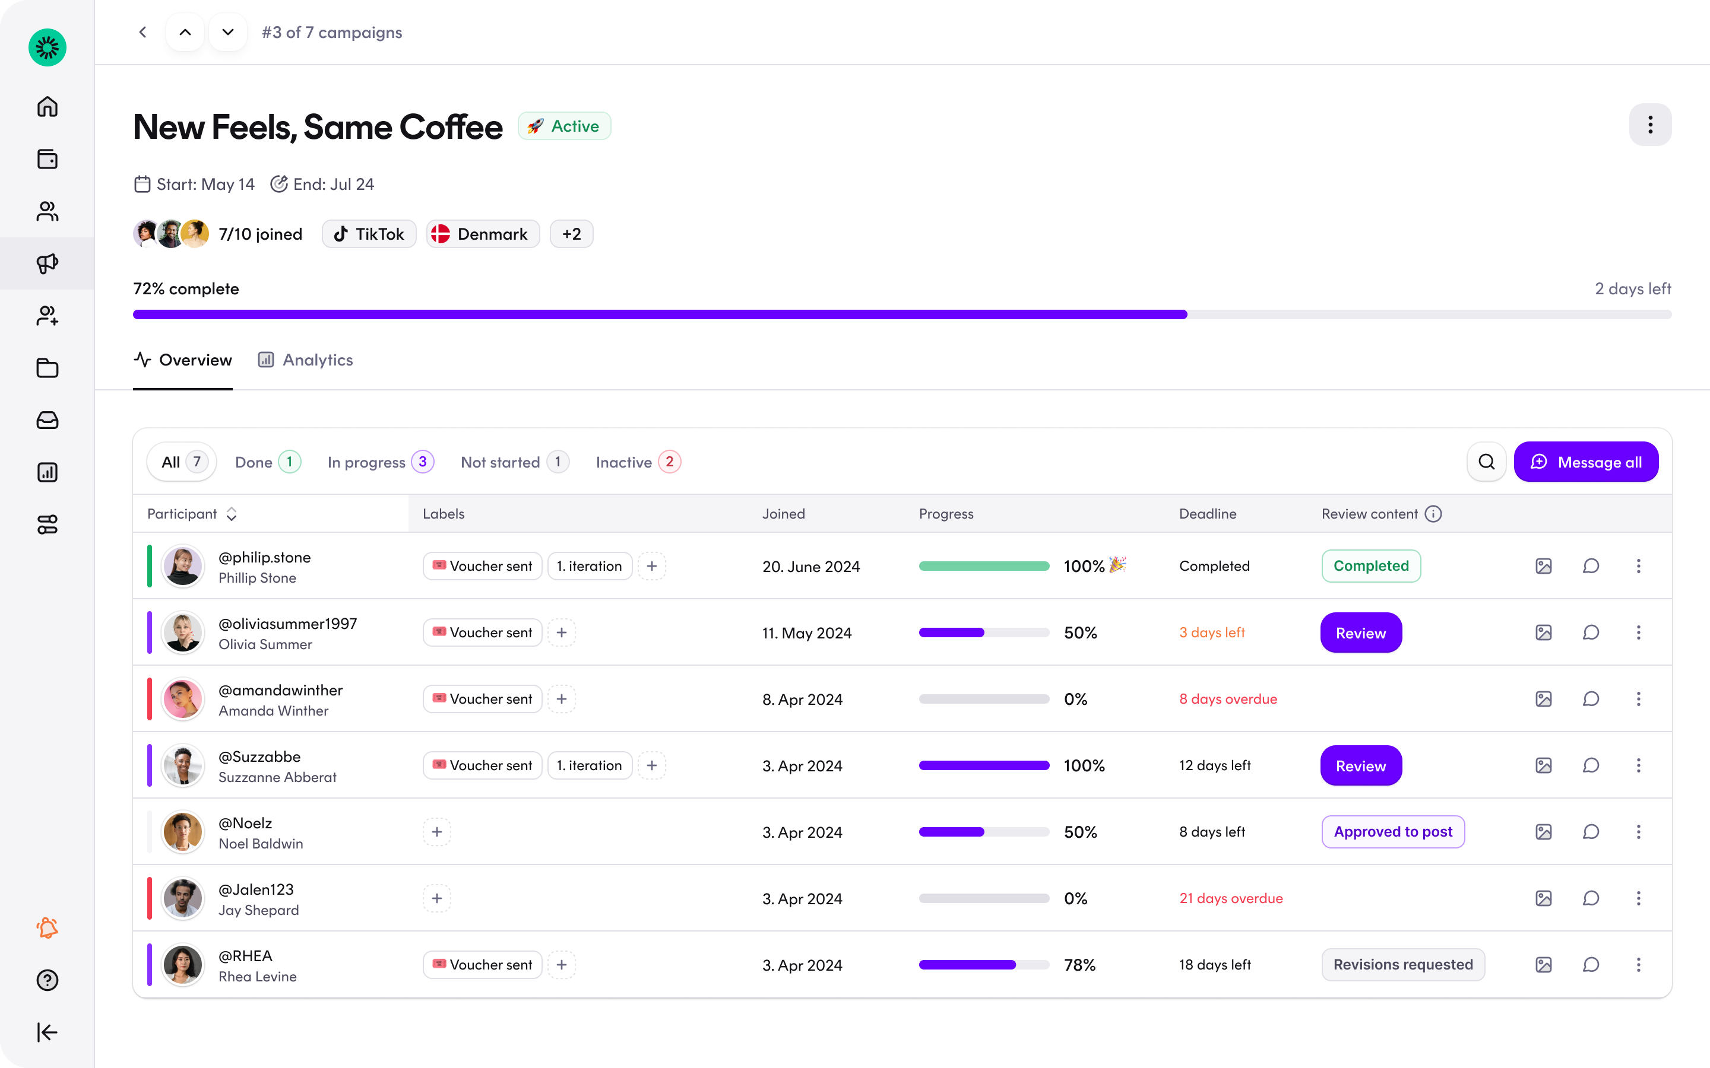Open the help question mark icon
Screen dimensions: 1710x1068
click(x=47, y=980)
